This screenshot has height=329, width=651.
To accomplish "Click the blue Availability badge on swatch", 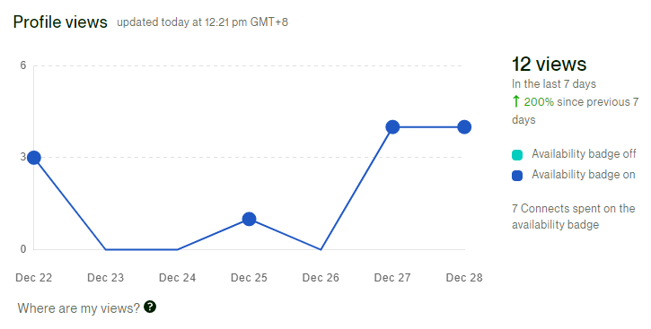I will 517,176.
